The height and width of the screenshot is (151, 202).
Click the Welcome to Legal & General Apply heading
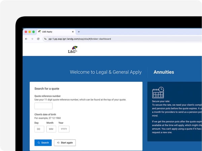[x=106, y=72]
